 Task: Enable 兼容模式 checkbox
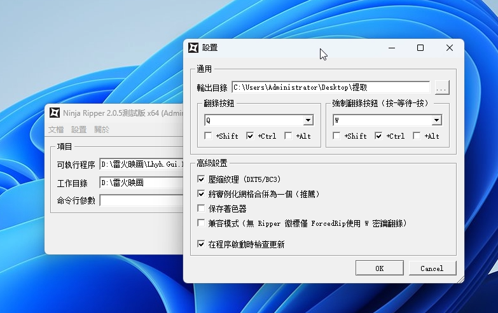201,223
